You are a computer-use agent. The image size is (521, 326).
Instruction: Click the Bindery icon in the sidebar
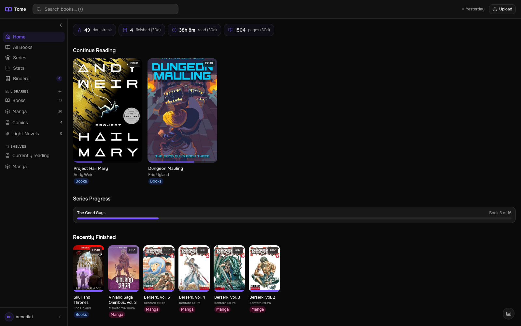point(8,79)
